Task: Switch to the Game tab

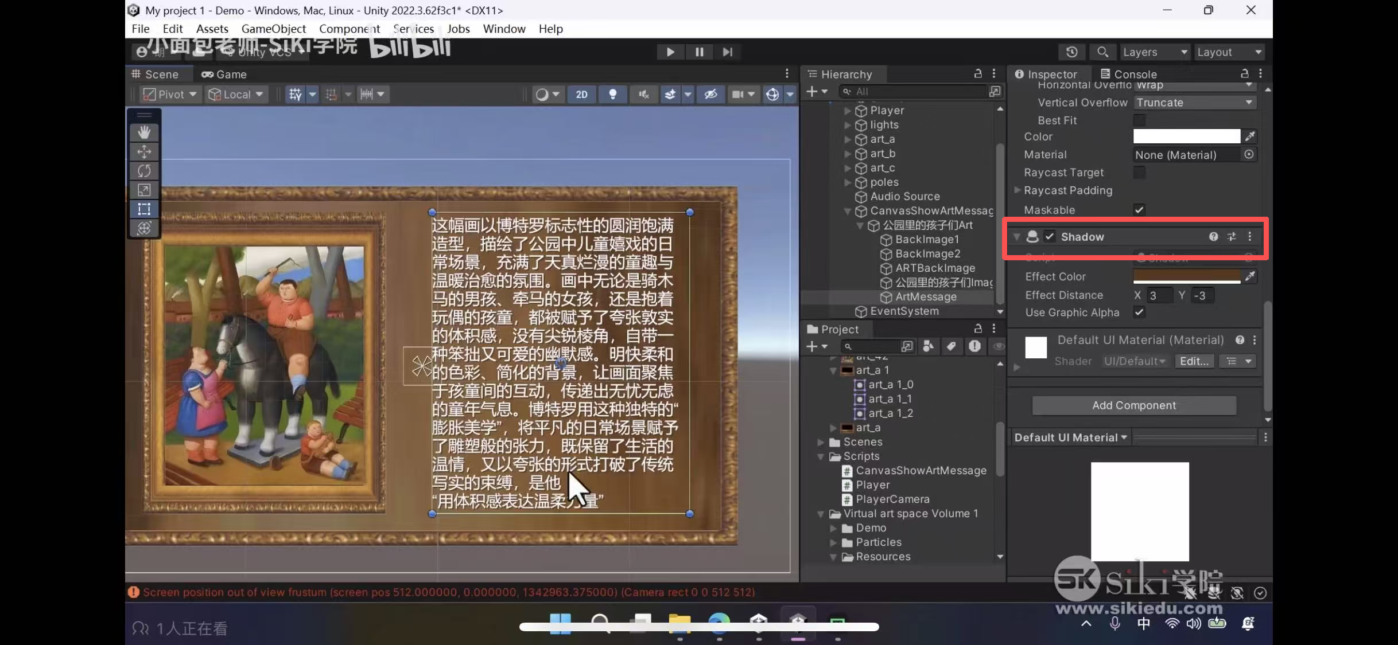Action: point(224,75)
